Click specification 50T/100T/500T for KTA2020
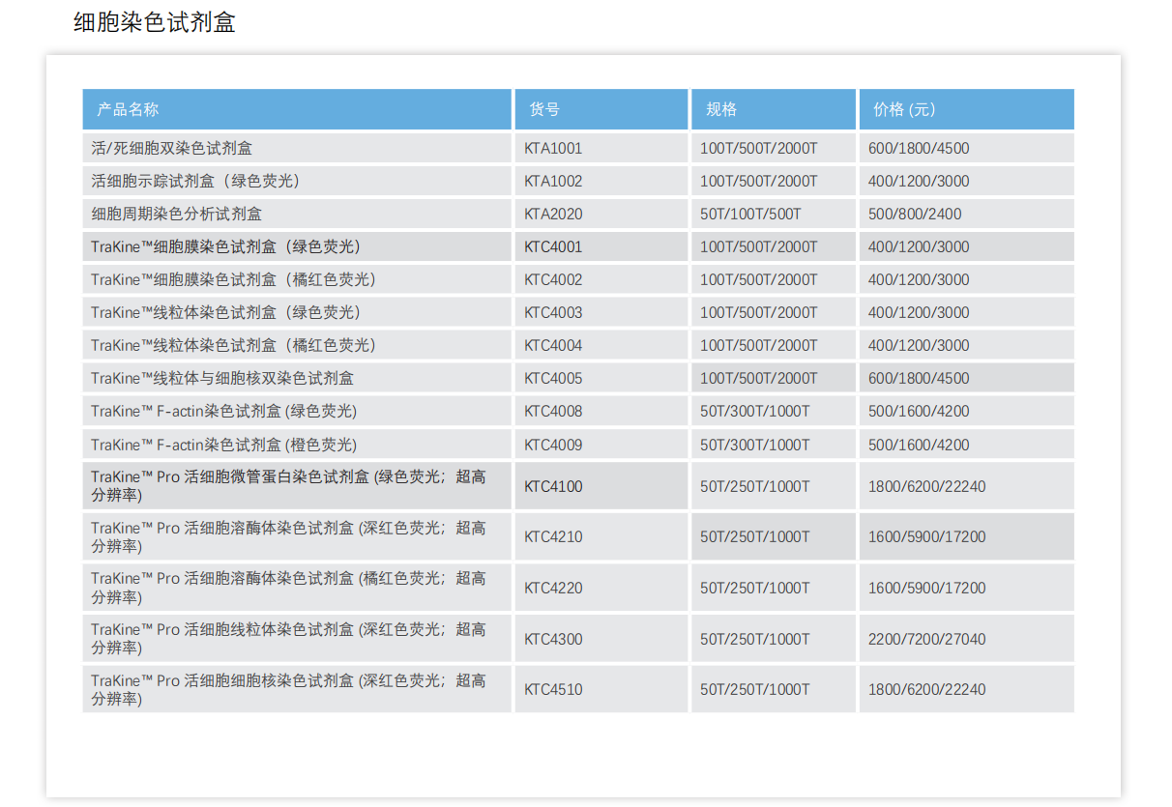Screen dimensions: 1172x807 [x=750, y=215]
